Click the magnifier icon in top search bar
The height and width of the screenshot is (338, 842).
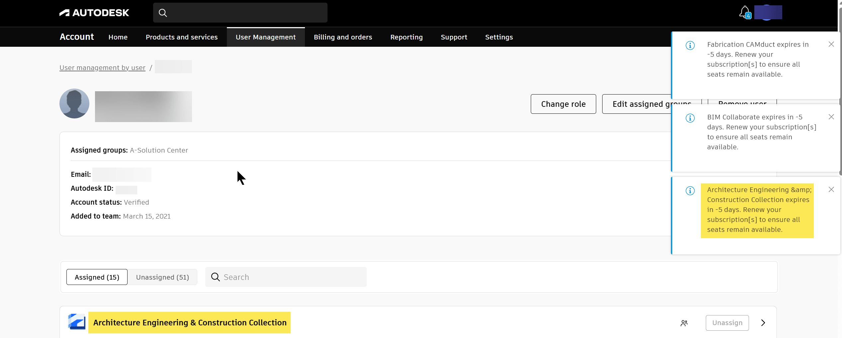point(163,13)
